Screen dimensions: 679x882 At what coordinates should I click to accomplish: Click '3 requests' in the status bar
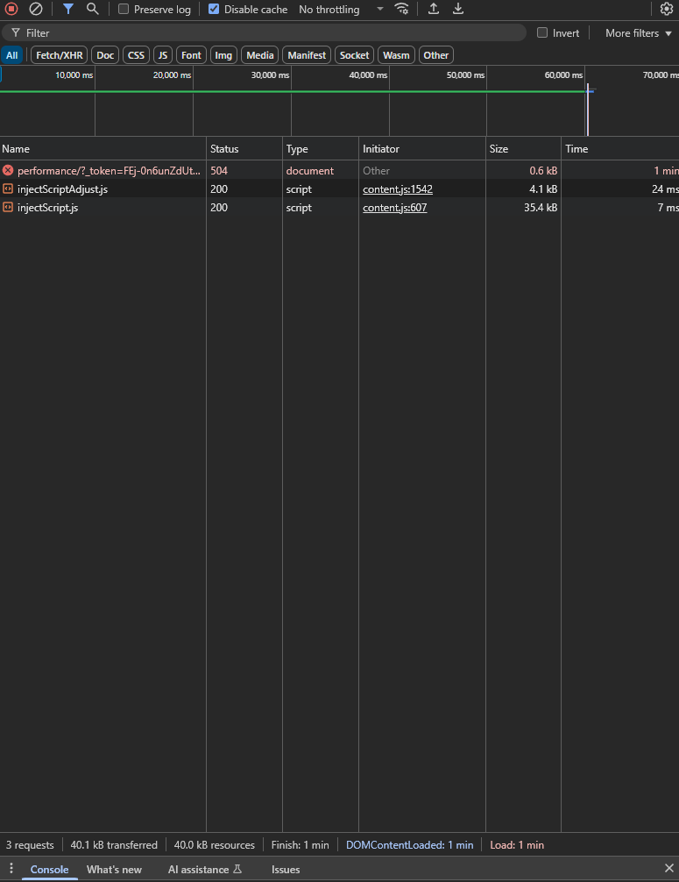30,845
